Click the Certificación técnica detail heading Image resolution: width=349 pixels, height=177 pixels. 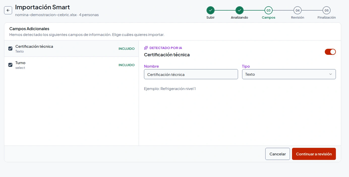(167, 55)
